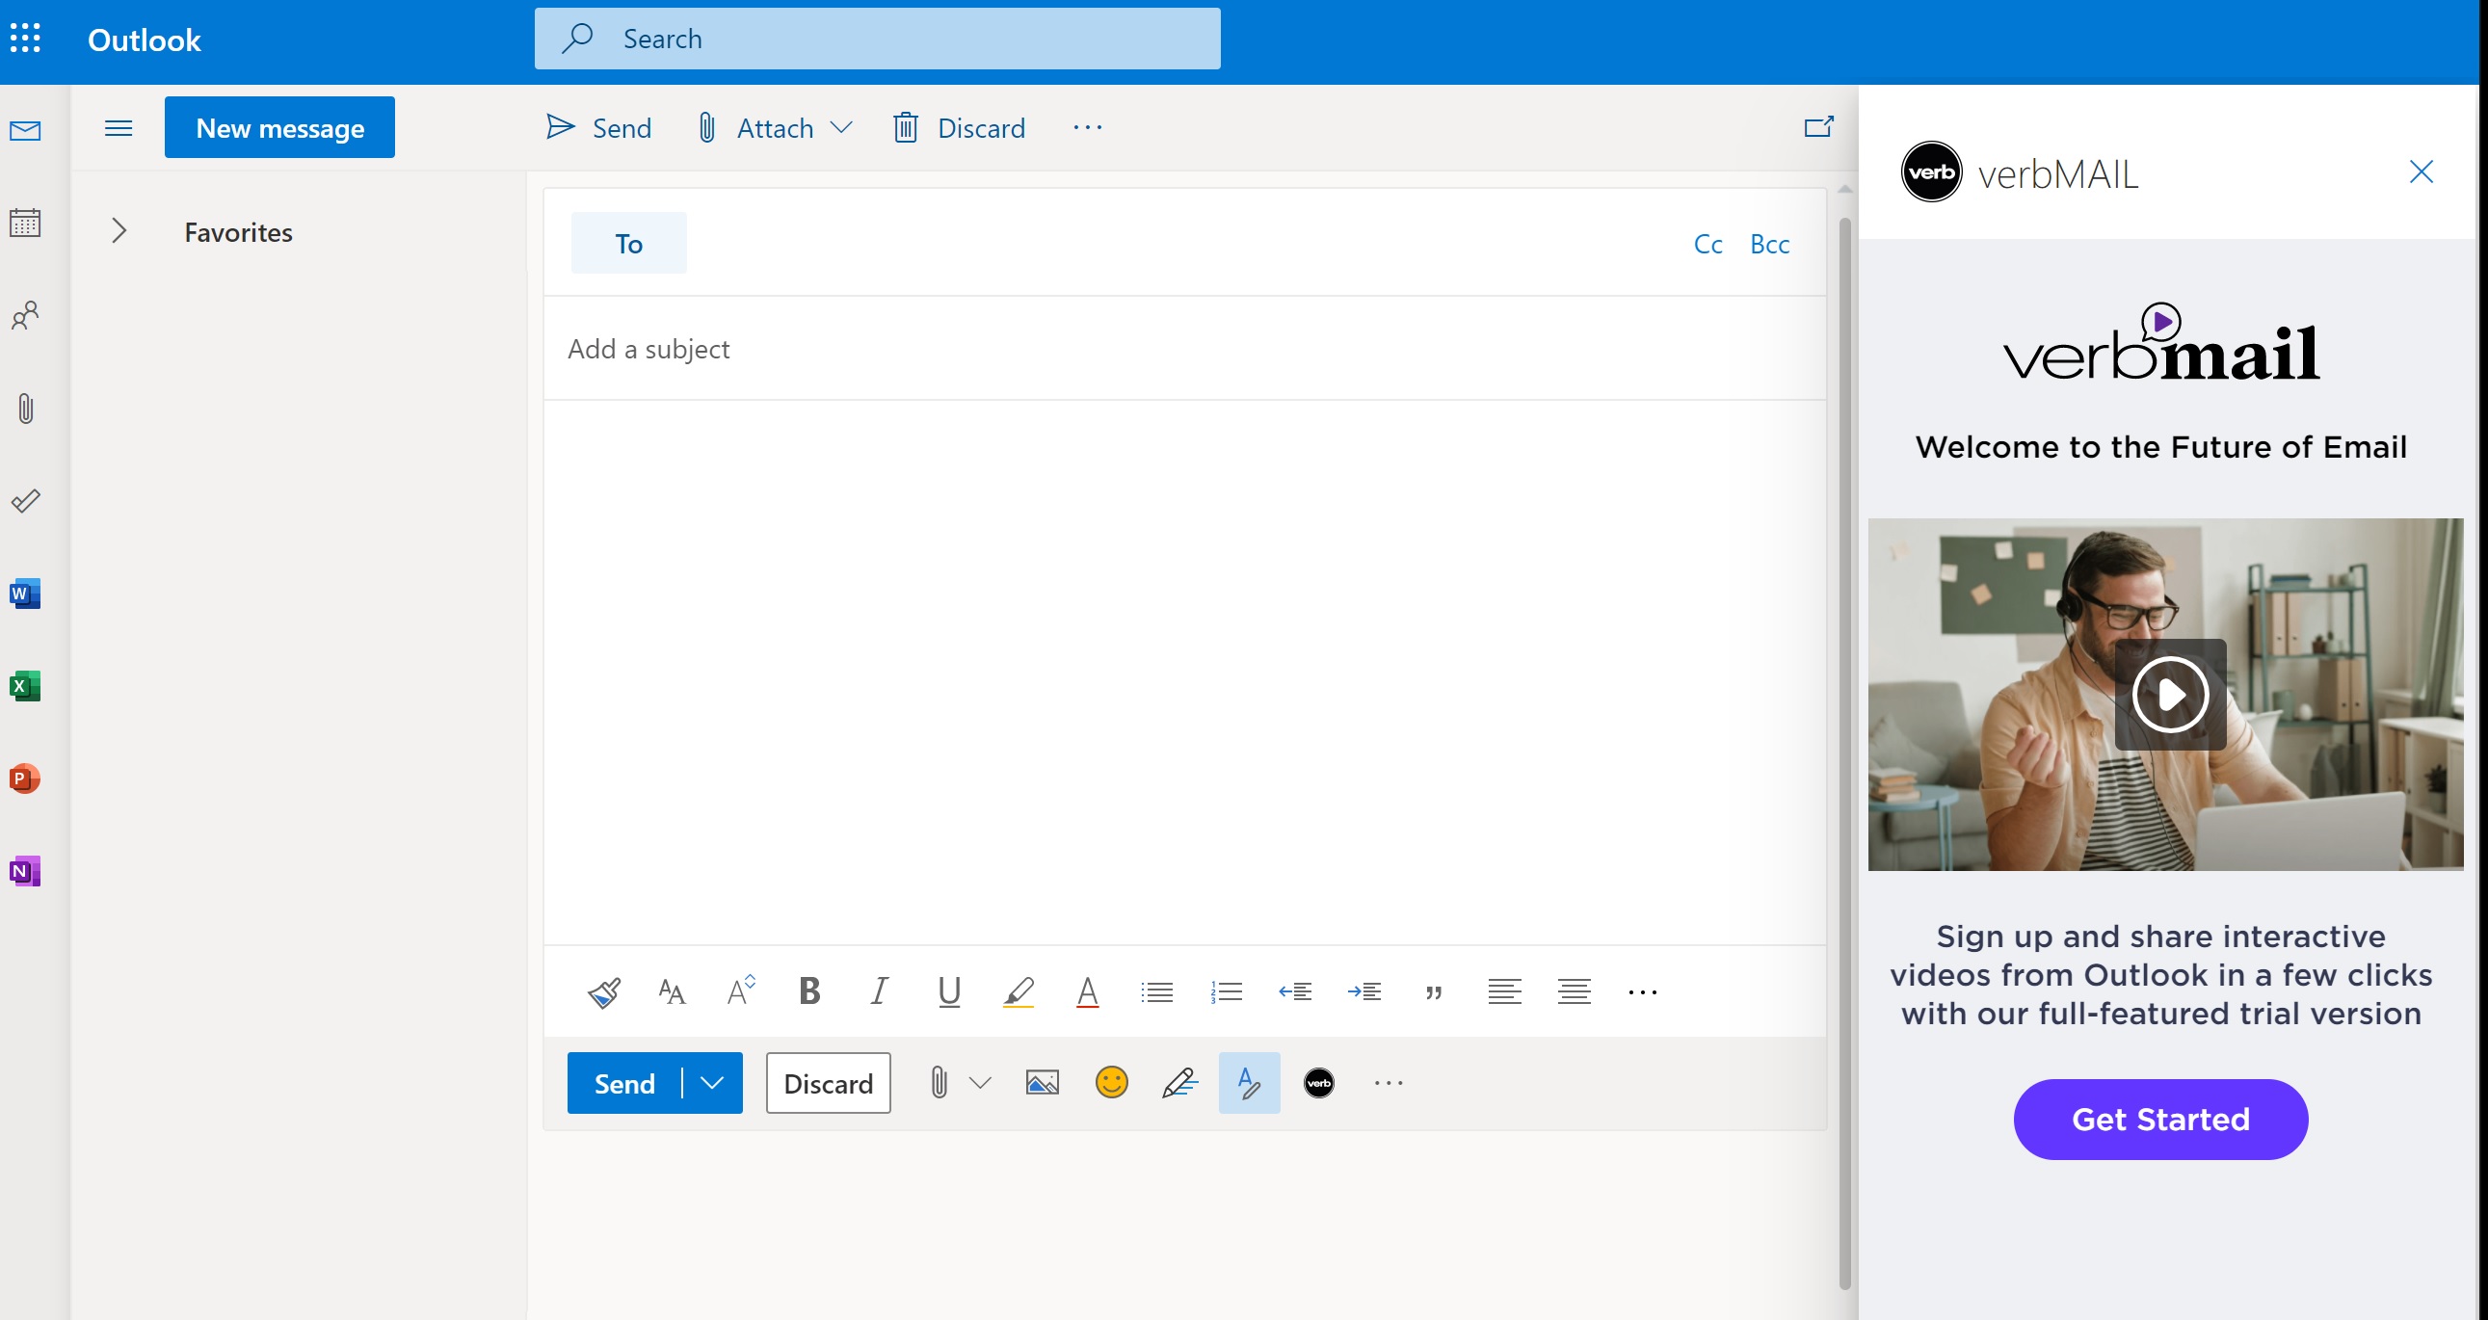
Task: Launch Word from the sidebar
Action: pyautogui.click(x=25, y=593)
